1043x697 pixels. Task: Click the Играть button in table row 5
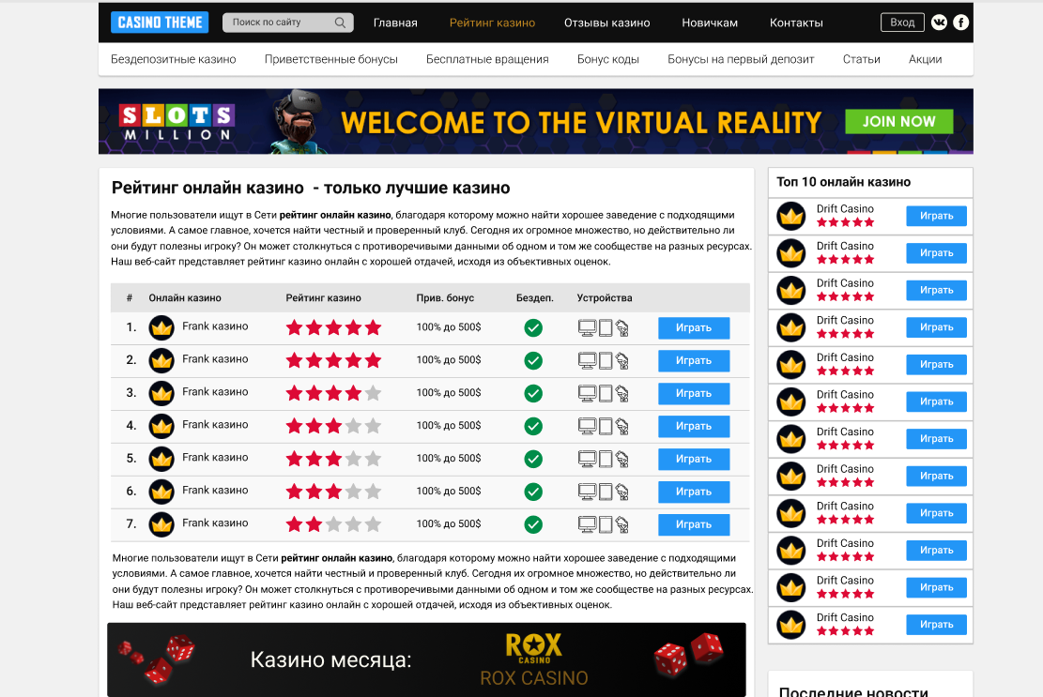[694, 459]
